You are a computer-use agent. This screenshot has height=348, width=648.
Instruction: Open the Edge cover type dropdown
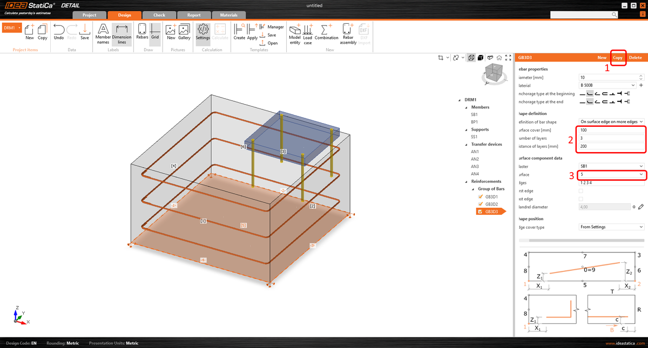[x=610, y=227]
